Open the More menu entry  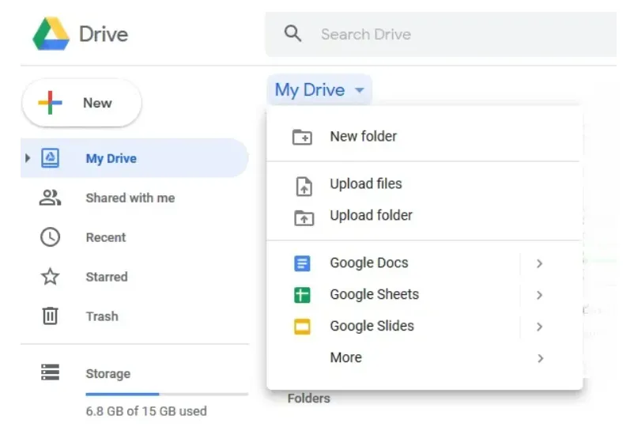[425, 357]
